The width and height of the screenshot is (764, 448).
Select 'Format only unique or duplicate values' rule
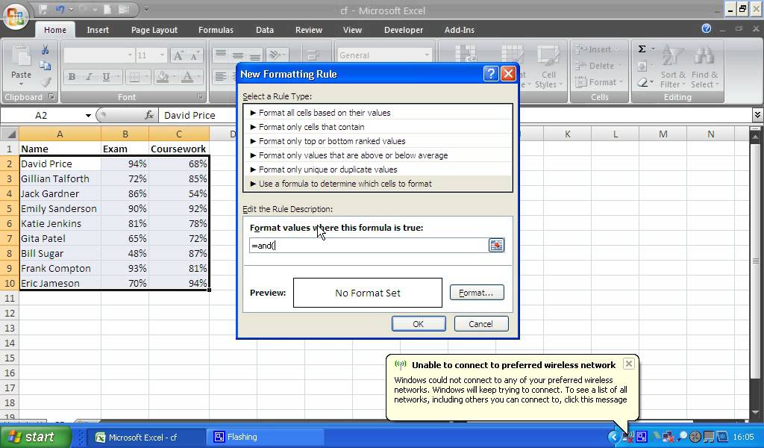[x=378, y=169]
